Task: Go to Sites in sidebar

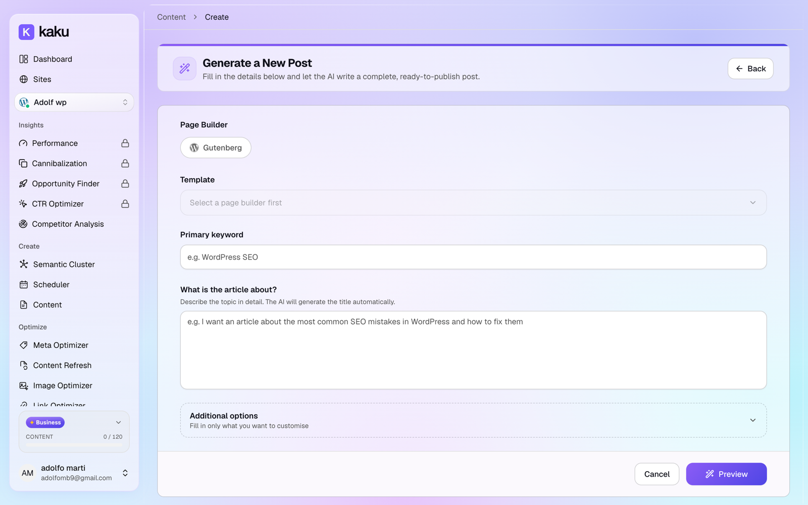Action: [x=74, y=79]
